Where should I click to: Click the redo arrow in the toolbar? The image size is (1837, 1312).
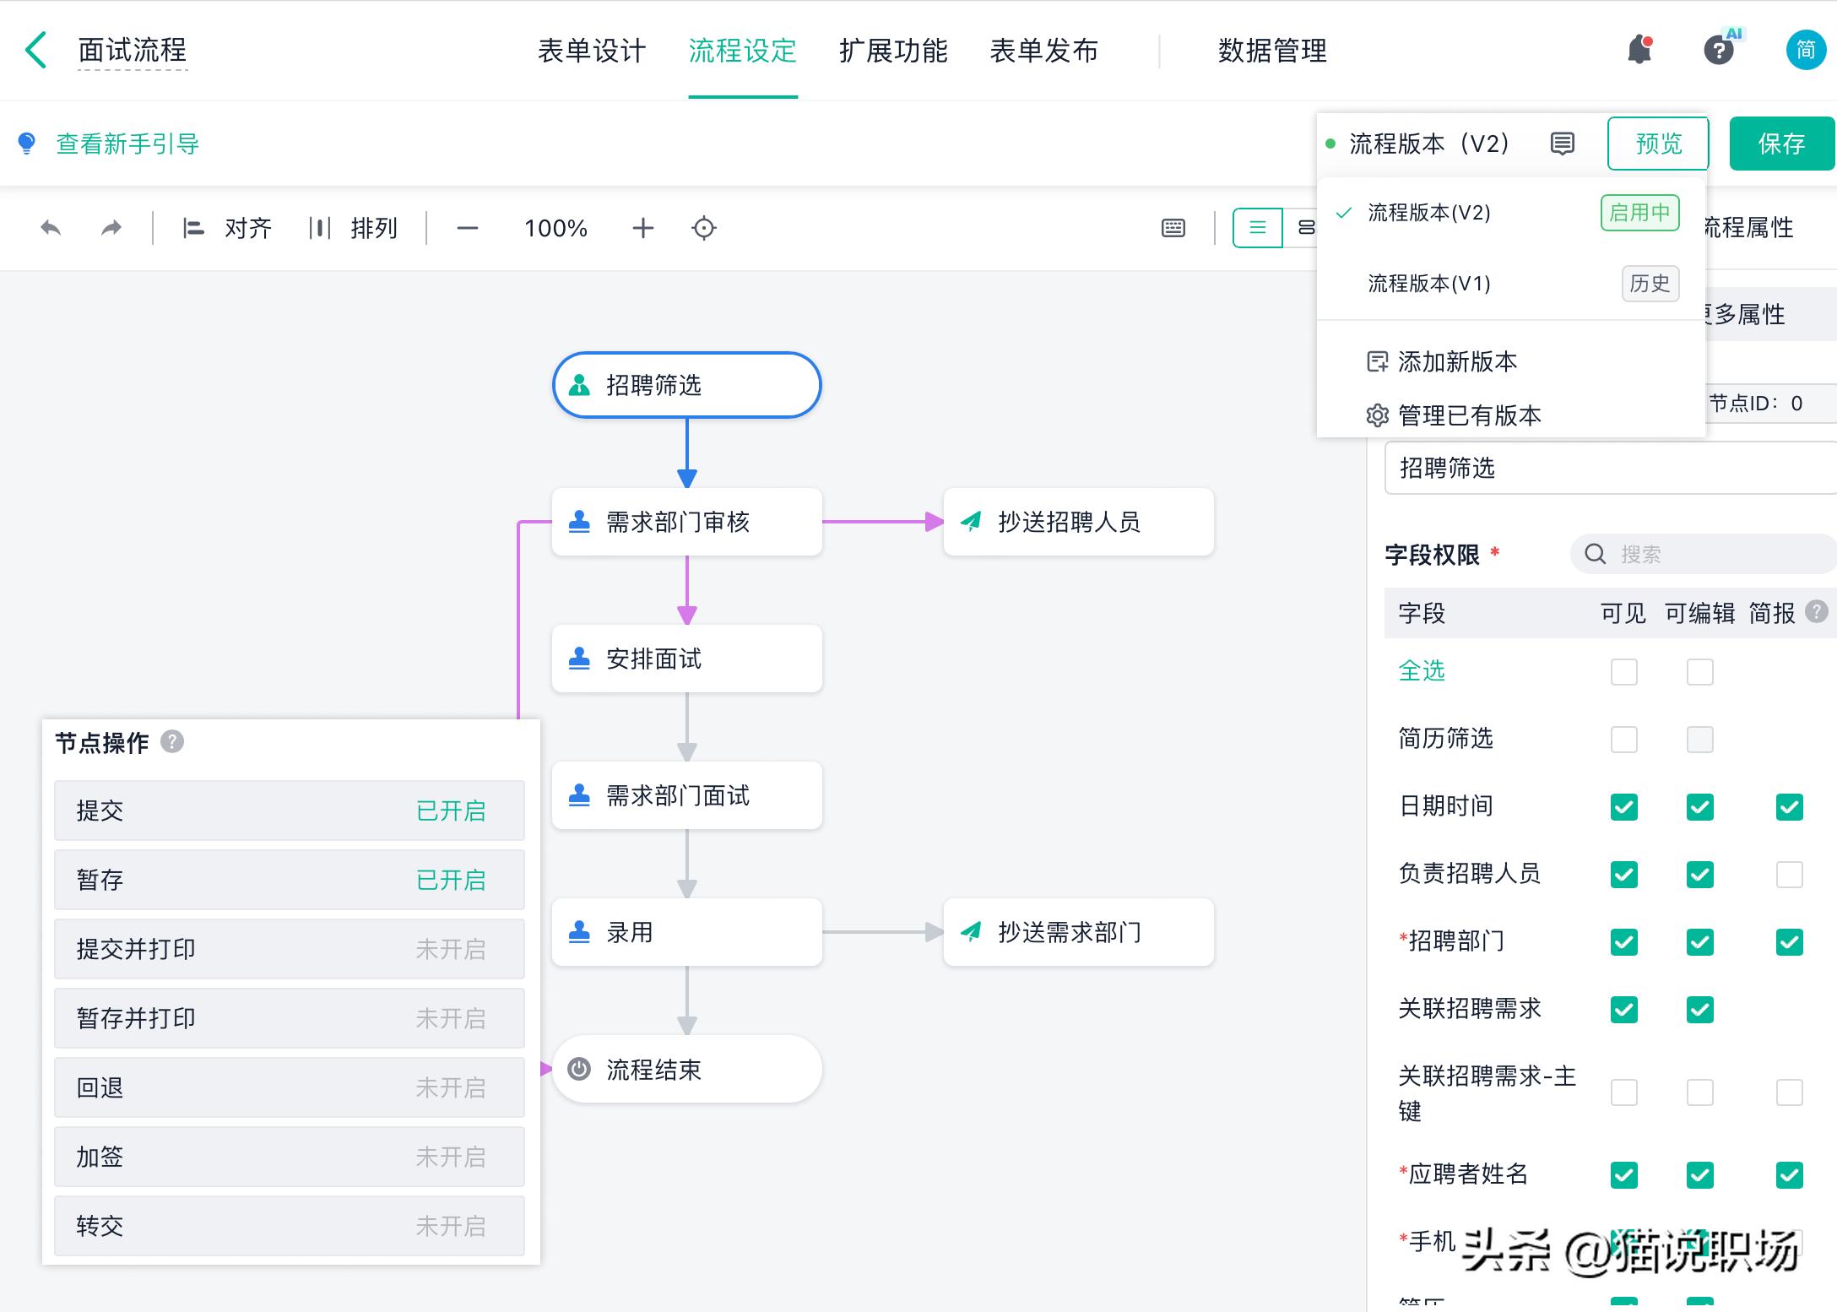click(109, 228)
